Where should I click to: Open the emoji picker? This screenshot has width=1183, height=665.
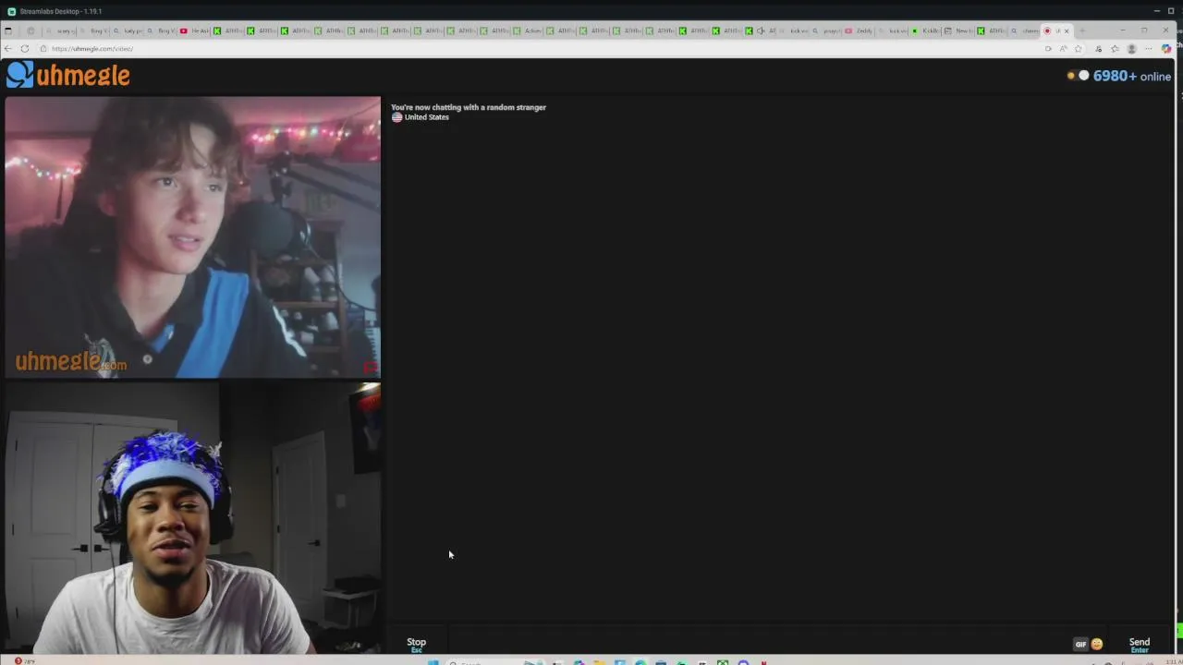coord(1097,644)
